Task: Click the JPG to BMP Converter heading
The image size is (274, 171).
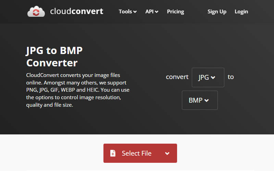Action: (54, 57)
